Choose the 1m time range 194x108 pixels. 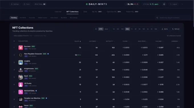pyautogui.click(x=114, y=29)
